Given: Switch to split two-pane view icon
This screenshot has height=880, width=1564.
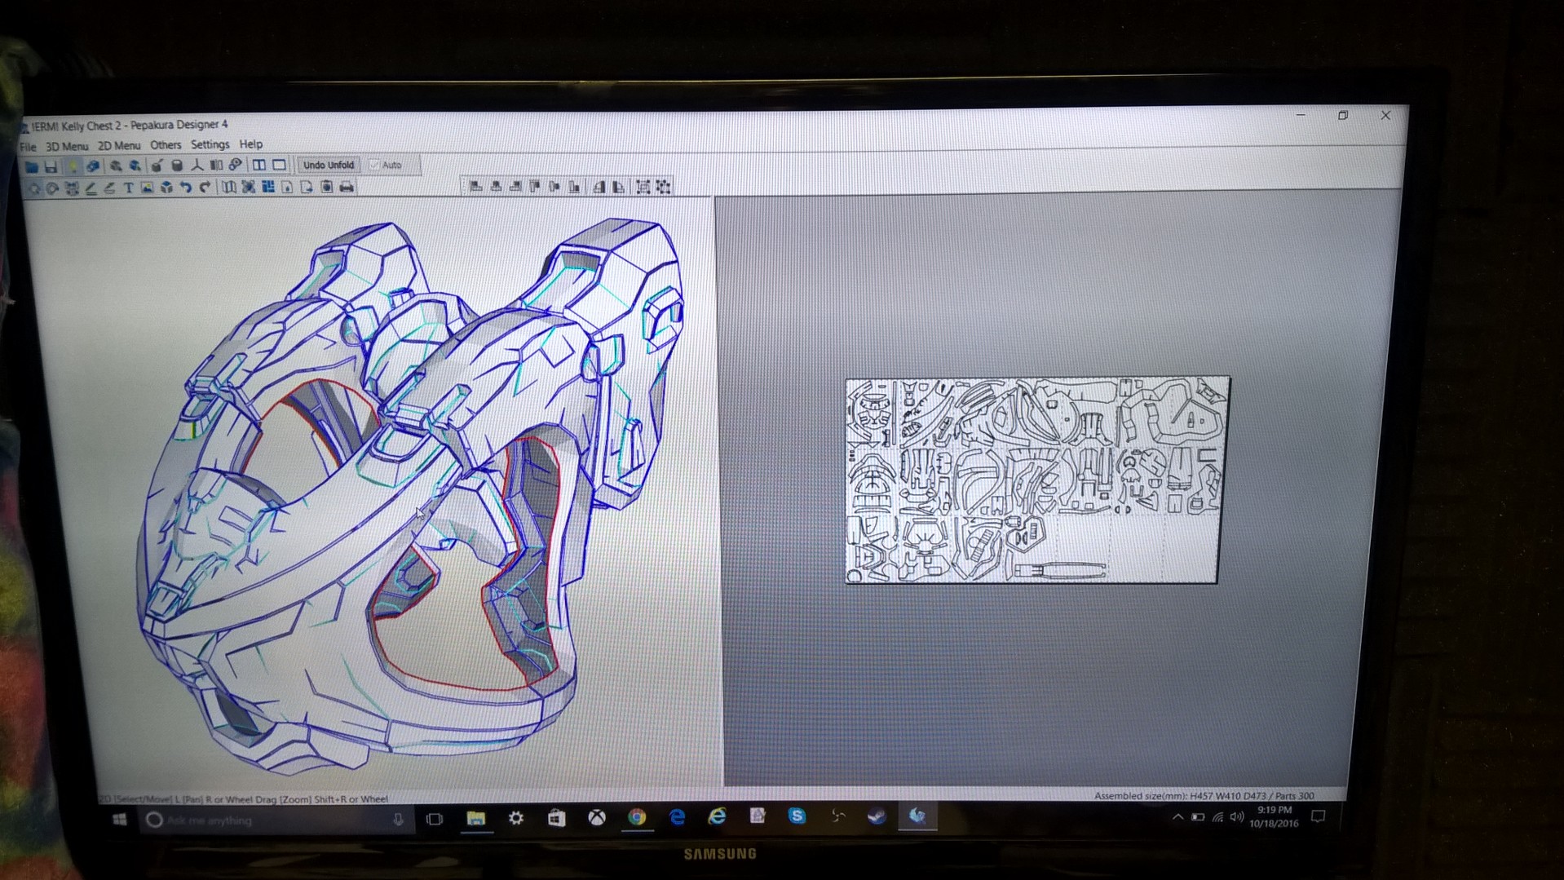Looking at the screenshot, I should coord(259,165).
